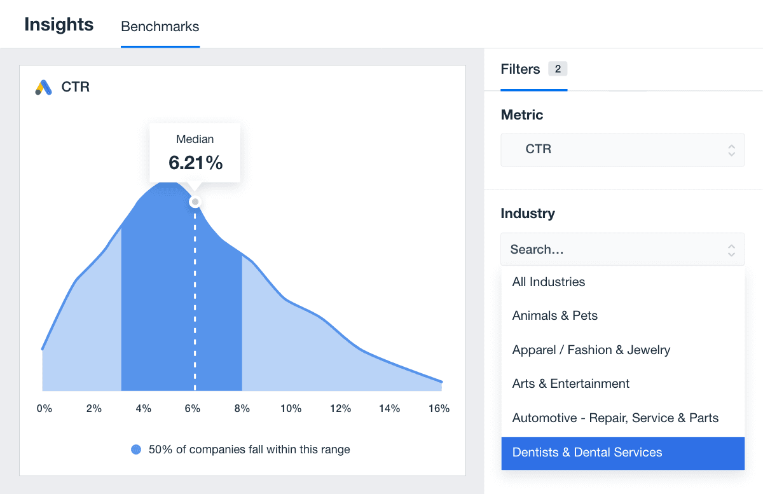
Task: Click the Google Ads logo icon
Action: 43,88
